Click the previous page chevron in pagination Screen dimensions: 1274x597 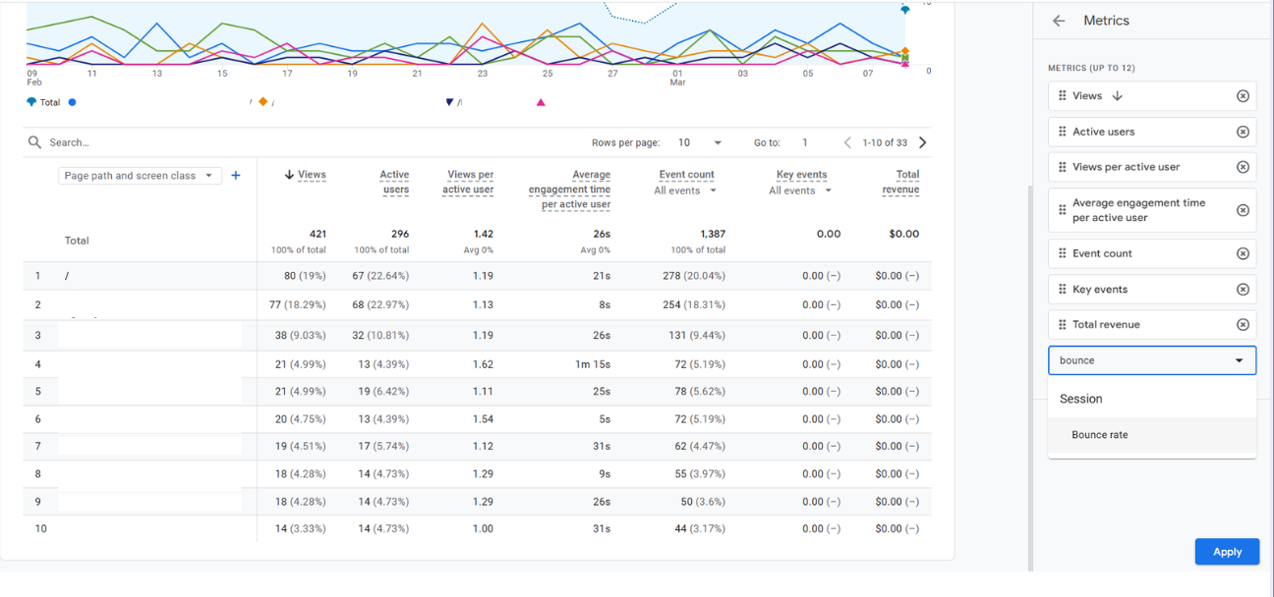tap(847, 141)
